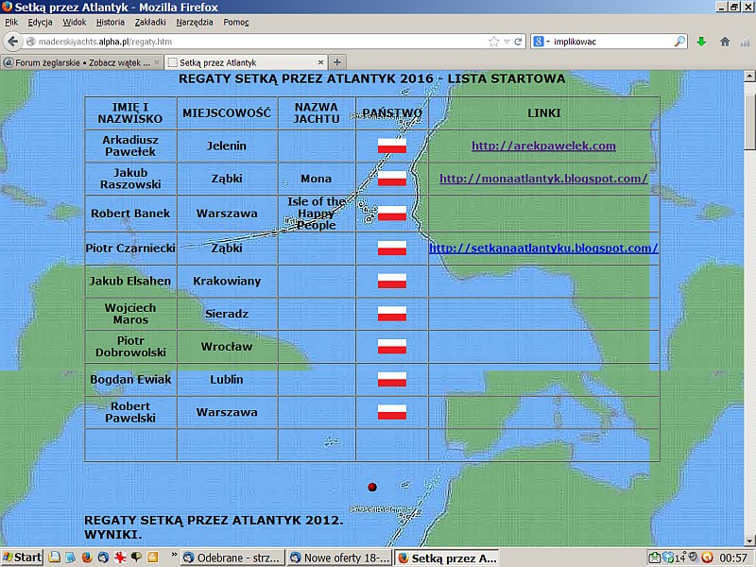756x567 pixels.
Task: Click into the URL address field
Action: pos(255,42)
